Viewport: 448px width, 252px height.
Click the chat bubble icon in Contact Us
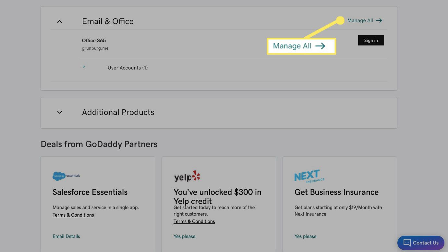407,243
